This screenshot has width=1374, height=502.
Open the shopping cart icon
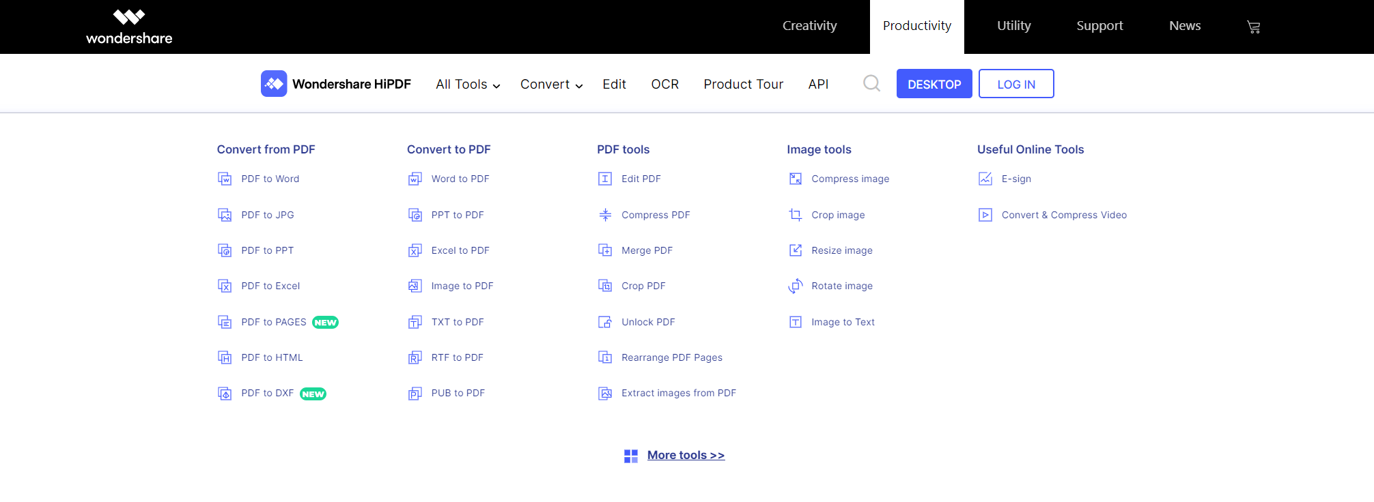(1253, 27)
